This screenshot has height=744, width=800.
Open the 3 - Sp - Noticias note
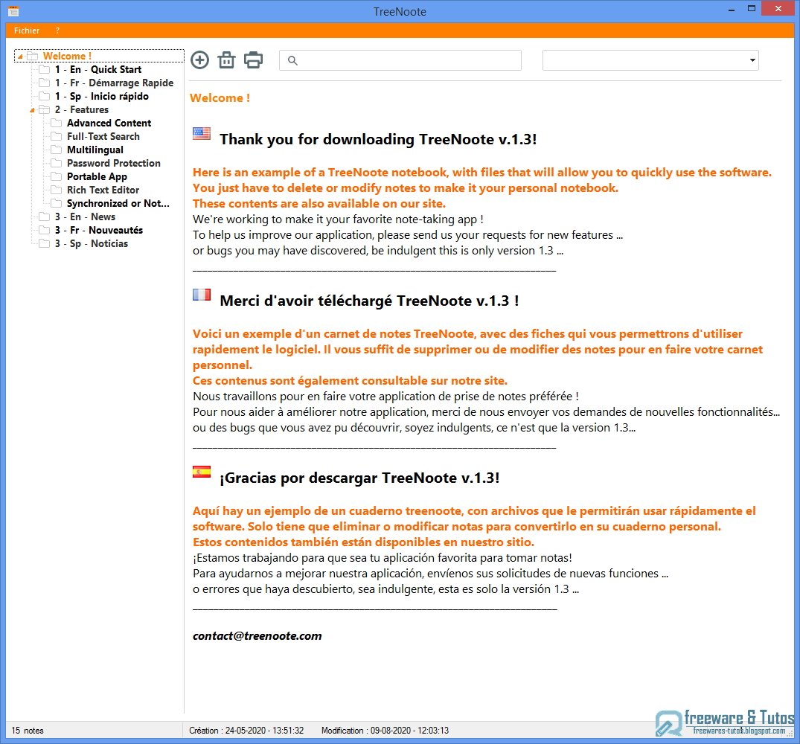pos(92,243)
